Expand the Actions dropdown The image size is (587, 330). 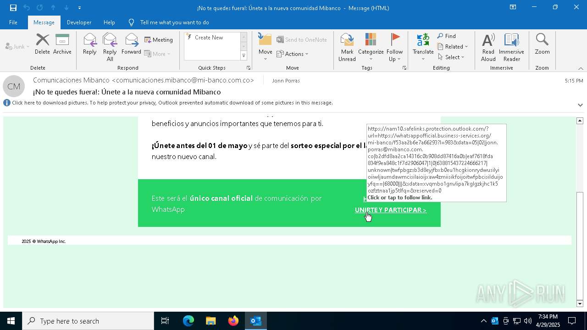pos(293,54)
